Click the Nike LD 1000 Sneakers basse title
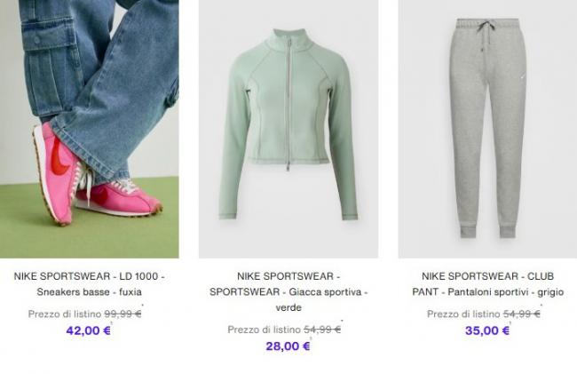The height and width of the screenshot is (374, 577). coord(89,283)
